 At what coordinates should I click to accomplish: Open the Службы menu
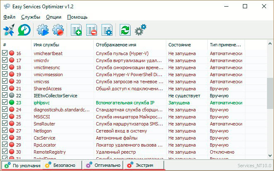click(x=31, y=17)
